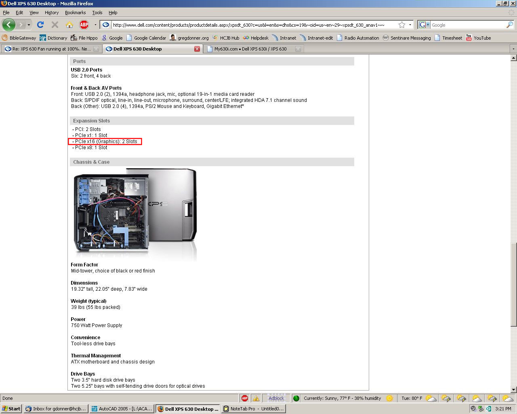Image resolution: width=517 pixels, height=414 pixels.
Task: Click the stop loading X icon
Action: [x=55, y=25]
